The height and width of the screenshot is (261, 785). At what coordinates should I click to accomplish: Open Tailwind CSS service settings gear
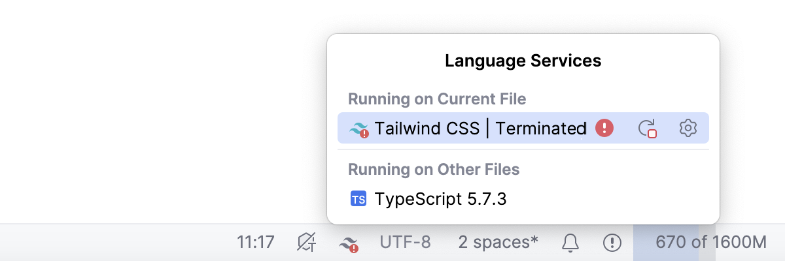pos(688,128)
